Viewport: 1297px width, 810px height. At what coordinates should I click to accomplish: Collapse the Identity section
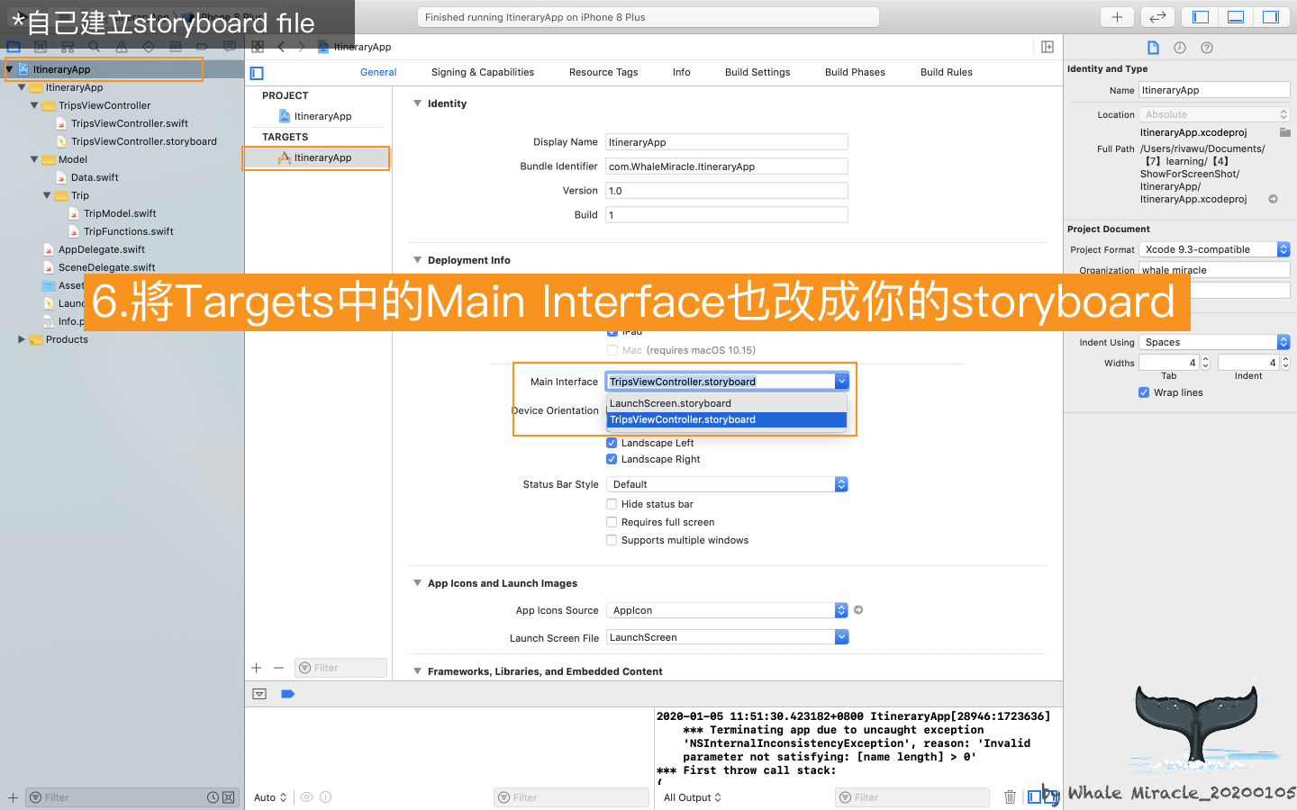(417, 103)
